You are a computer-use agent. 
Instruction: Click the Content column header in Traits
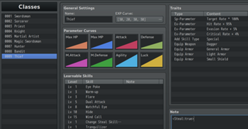click(x=226, y=14)
